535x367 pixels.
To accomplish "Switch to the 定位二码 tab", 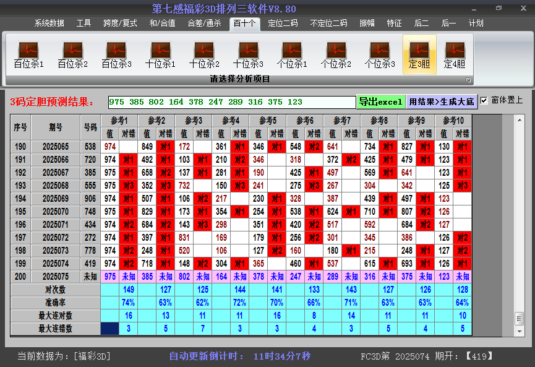I will pos(283,24).
